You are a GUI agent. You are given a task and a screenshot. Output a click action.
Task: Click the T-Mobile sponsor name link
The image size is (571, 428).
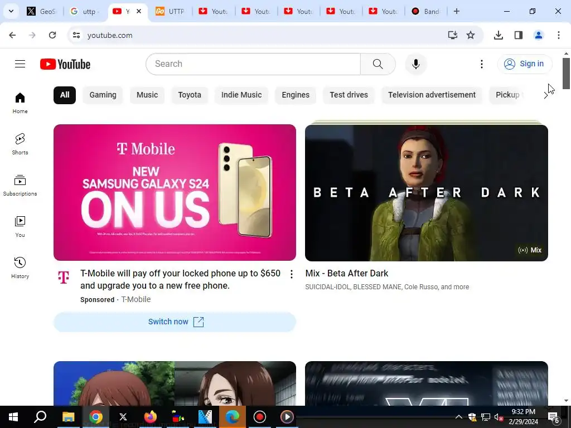pyautogui.click(x=136, y=299)
